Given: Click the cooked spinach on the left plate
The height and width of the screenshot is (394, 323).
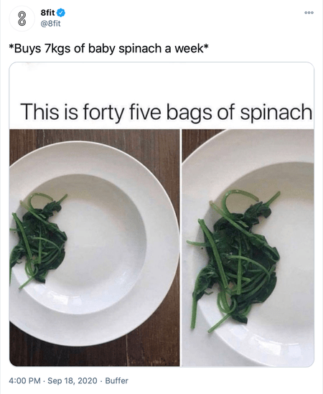Looking at the screenshot, I should pyautogui.click(x=38, y=241).
